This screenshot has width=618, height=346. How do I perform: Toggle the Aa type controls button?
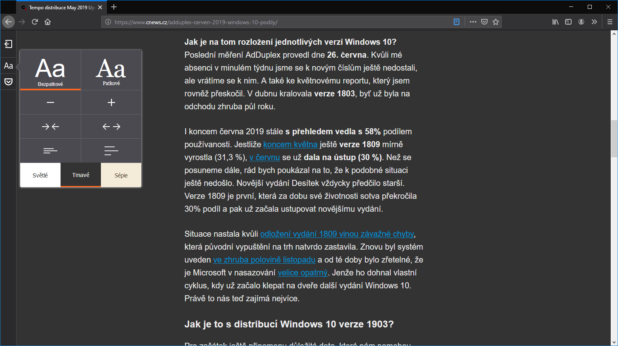(x=8, y=66)
